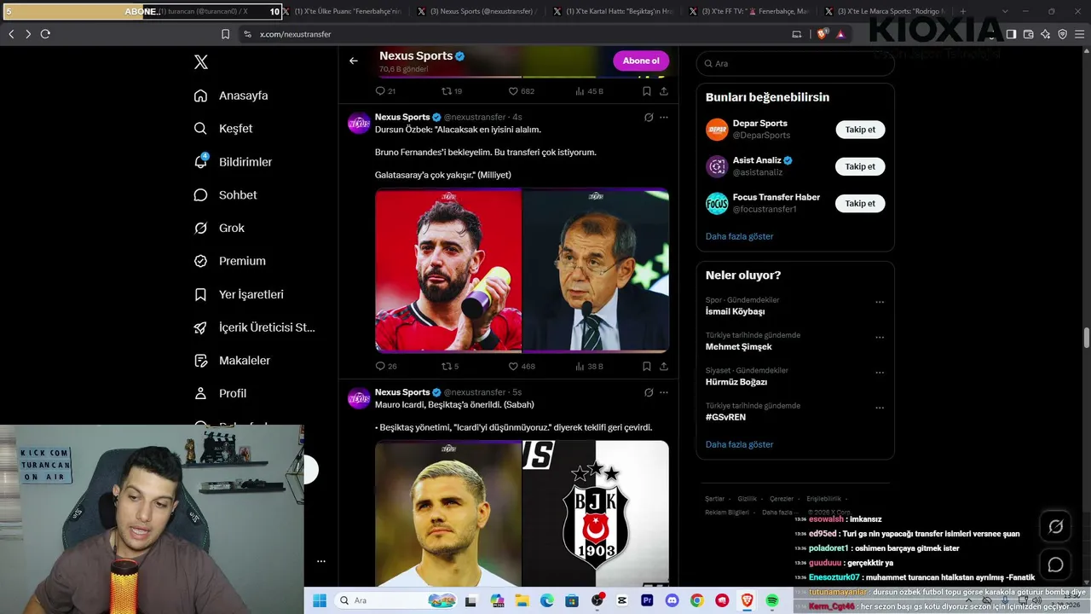The width and height of the screenshot is (1091, 614).
Task: Open options for Hürmüz Boğazı trend
Action: click(880, 373)
